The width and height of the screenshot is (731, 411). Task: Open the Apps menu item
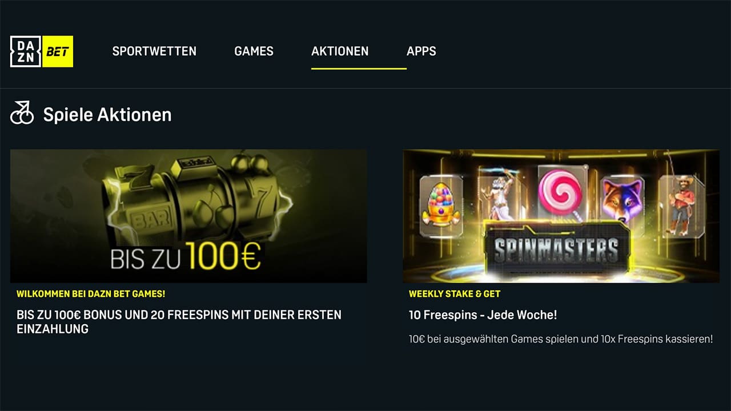(x=421, y=51)
